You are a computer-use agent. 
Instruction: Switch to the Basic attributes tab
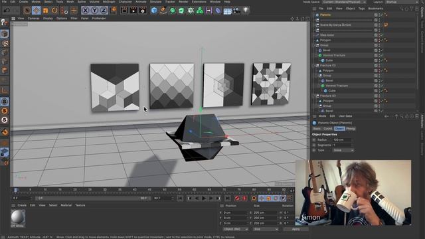pyautogui.click(x=317, y=129)
